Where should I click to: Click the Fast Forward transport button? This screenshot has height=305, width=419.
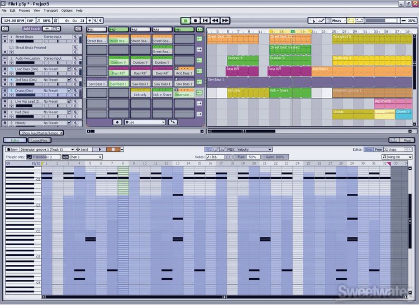click(x=225, y=20)
